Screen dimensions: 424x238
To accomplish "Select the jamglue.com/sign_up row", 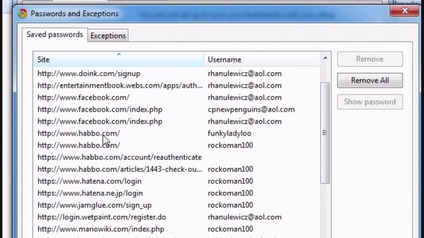I will click(x=177, y=205).
